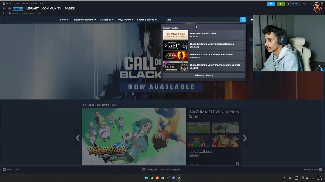Expand the Browse dropdown

65,20
